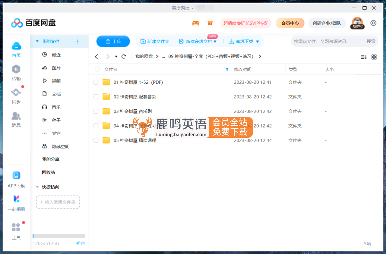This screenshot has height=254, width=386.
Task: Open the 离线下载 dropdown arrow
Action: (x=258, y=42)
